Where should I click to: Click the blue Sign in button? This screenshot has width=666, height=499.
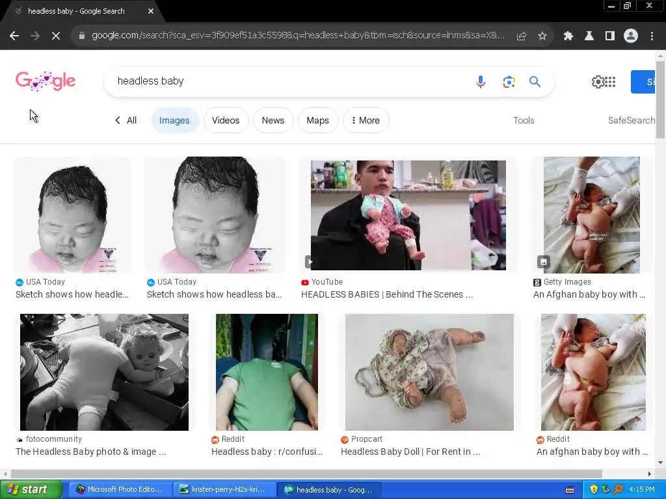643,82
